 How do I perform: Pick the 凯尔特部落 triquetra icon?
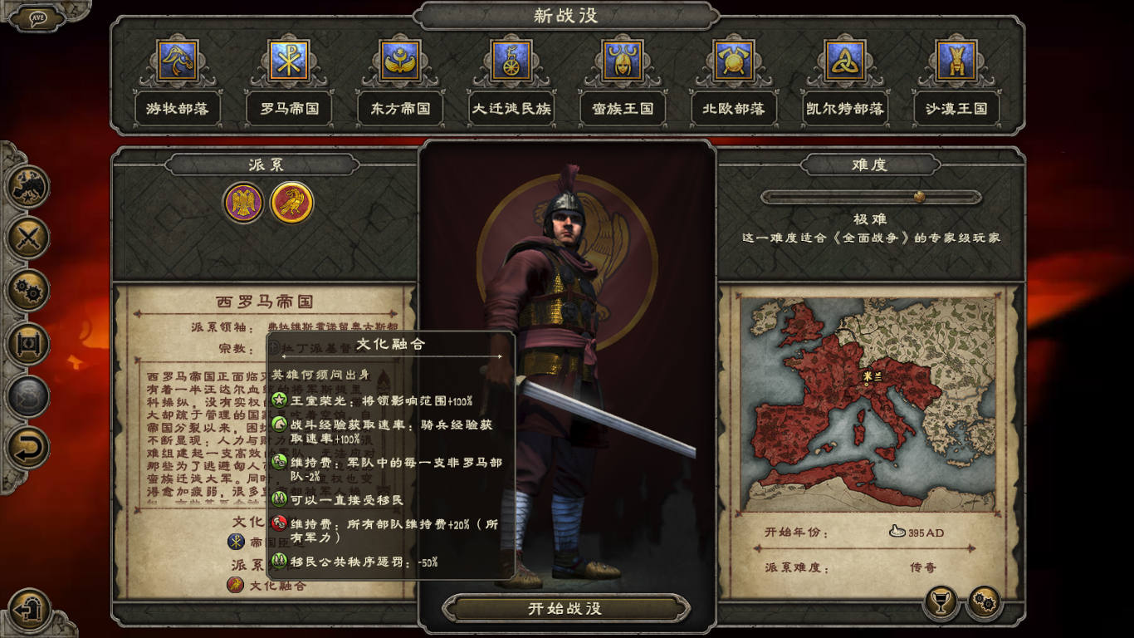point(845,61)
